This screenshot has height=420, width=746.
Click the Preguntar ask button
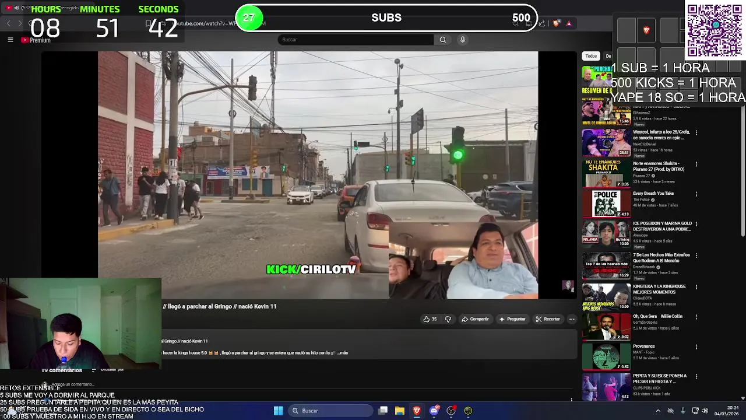click(512, 319)
